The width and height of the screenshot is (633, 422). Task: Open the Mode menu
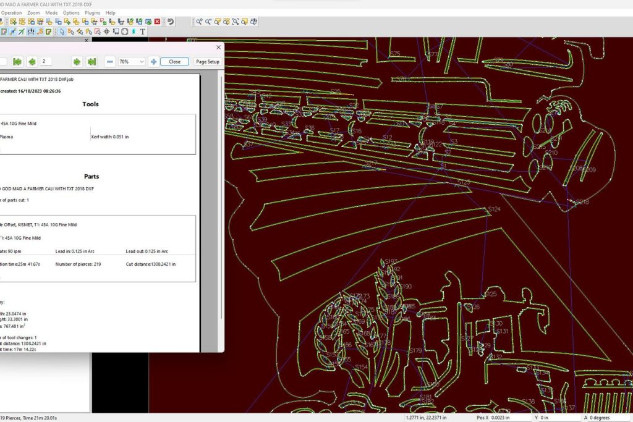coord(51,12)
